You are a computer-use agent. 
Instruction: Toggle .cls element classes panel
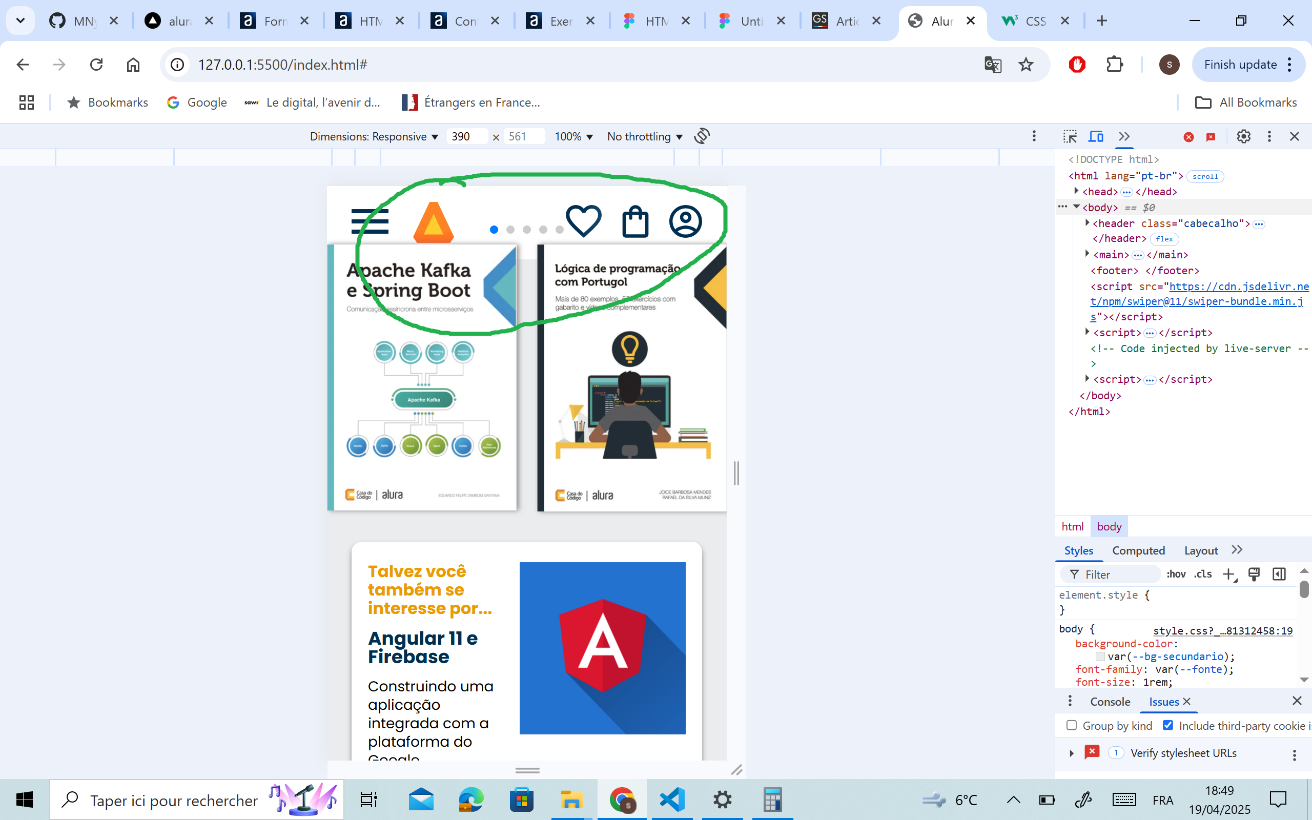(1202, 575)
